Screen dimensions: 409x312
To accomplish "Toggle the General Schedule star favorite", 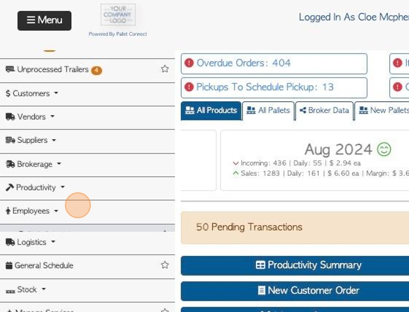I will click(165, 265).
